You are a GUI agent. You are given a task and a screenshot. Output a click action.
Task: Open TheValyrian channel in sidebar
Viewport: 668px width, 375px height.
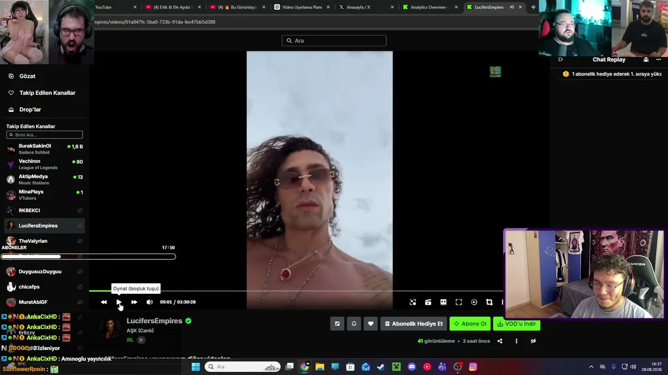[x=44, y=241]
